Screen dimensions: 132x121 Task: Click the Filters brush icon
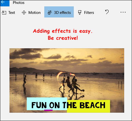click(80, 12)
